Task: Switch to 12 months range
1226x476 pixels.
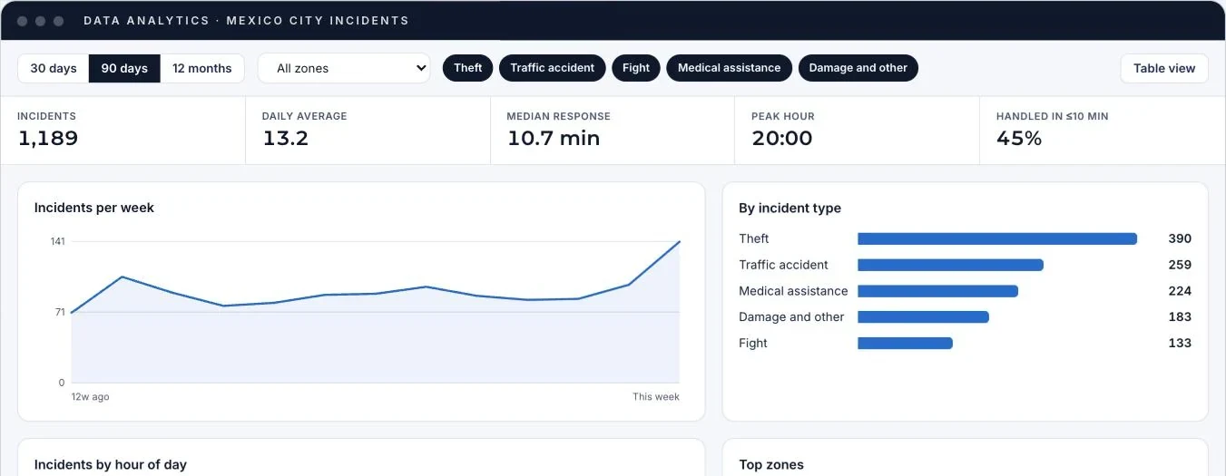Action: [x=201, y=68]
